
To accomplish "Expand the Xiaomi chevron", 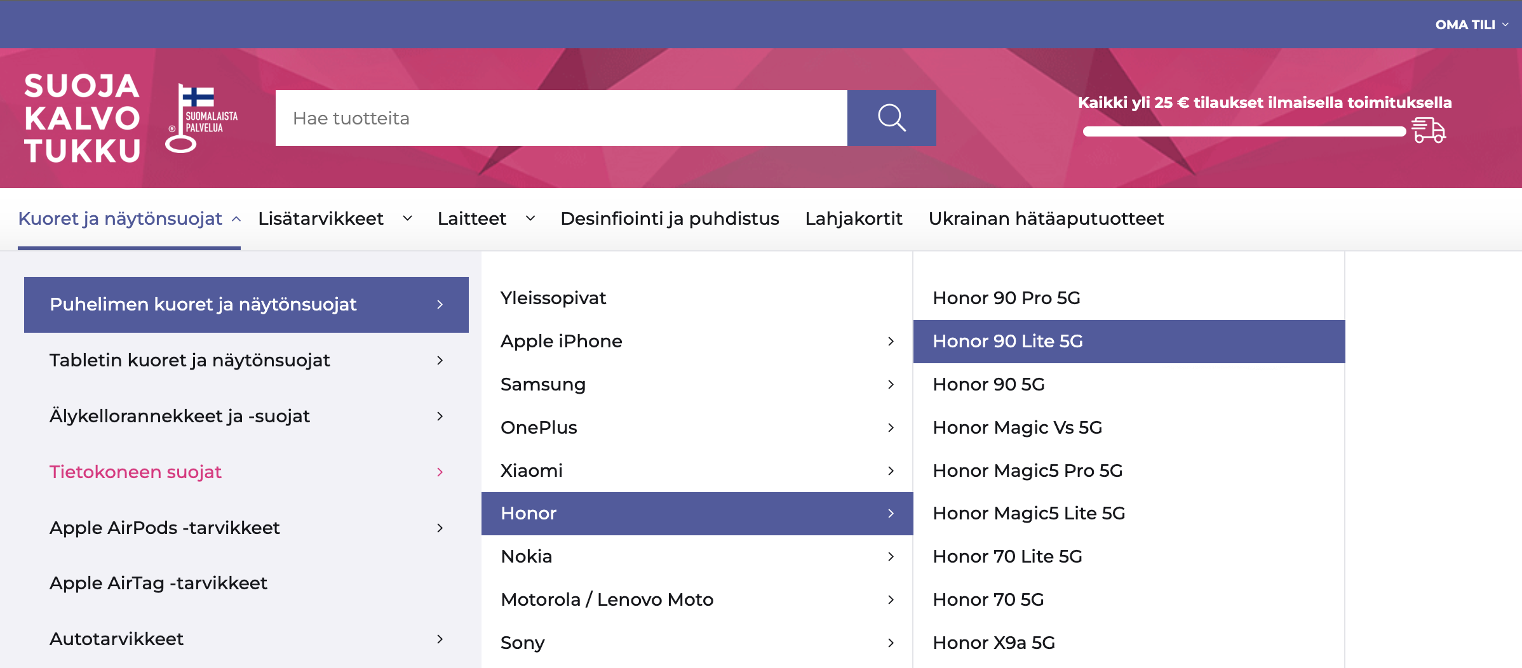I will [891, 471].
